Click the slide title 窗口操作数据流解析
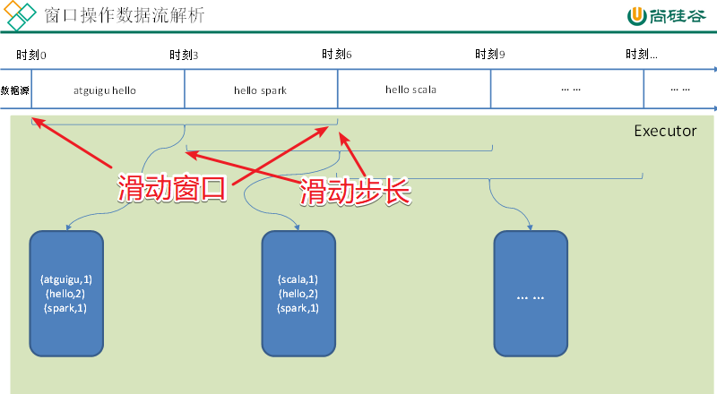Viewport: 717px width, 394px height. click(125, 15)
